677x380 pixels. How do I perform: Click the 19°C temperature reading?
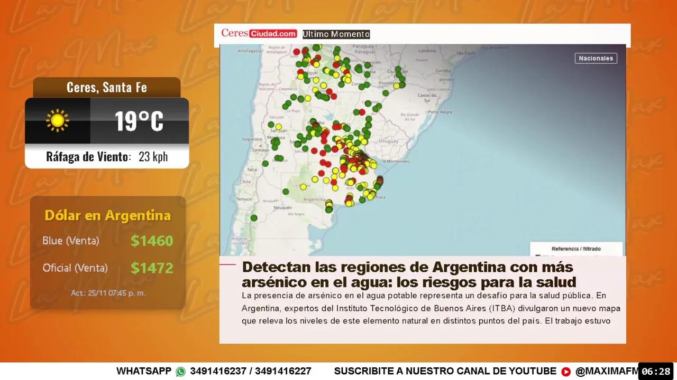tap(139, 121)
